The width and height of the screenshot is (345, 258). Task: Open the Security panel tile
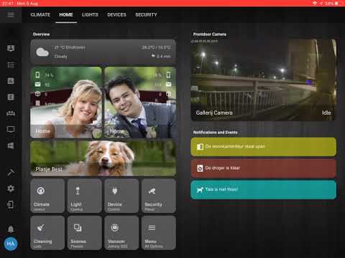[x=159, y=196]
